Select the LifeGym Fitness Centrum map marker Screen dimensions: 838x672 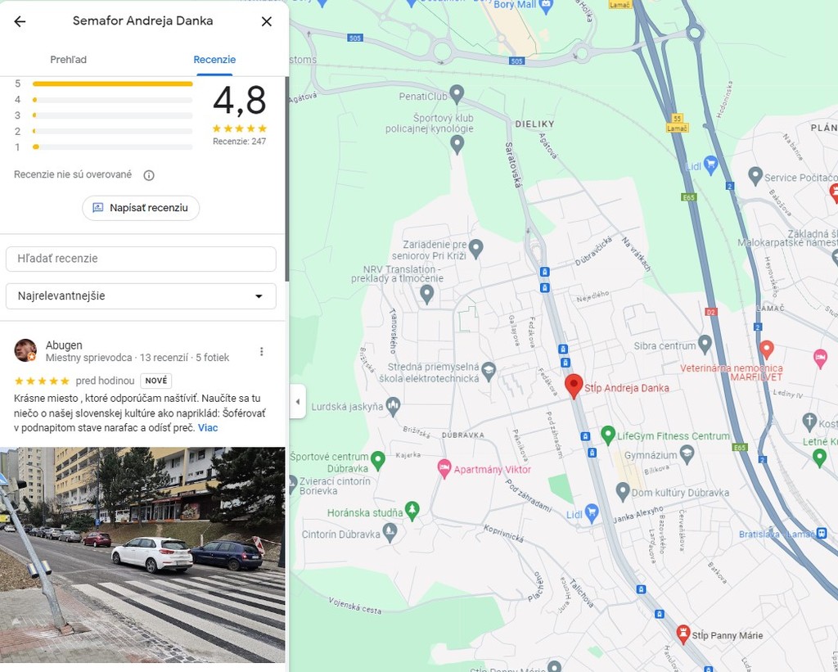tap(607, 433)
